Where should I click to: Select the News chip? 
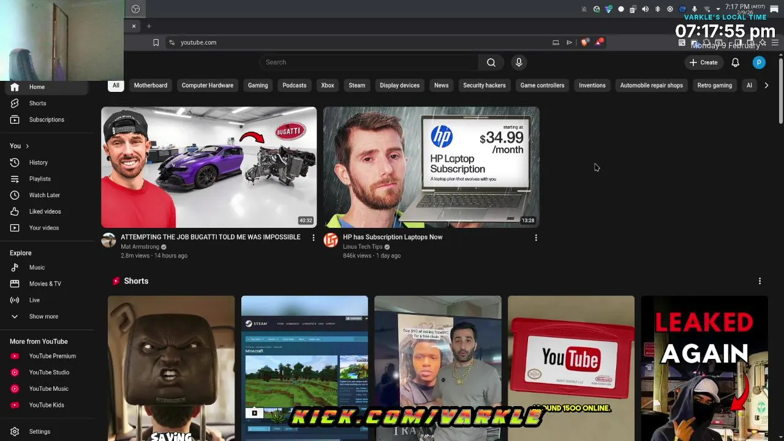(441, 85)
